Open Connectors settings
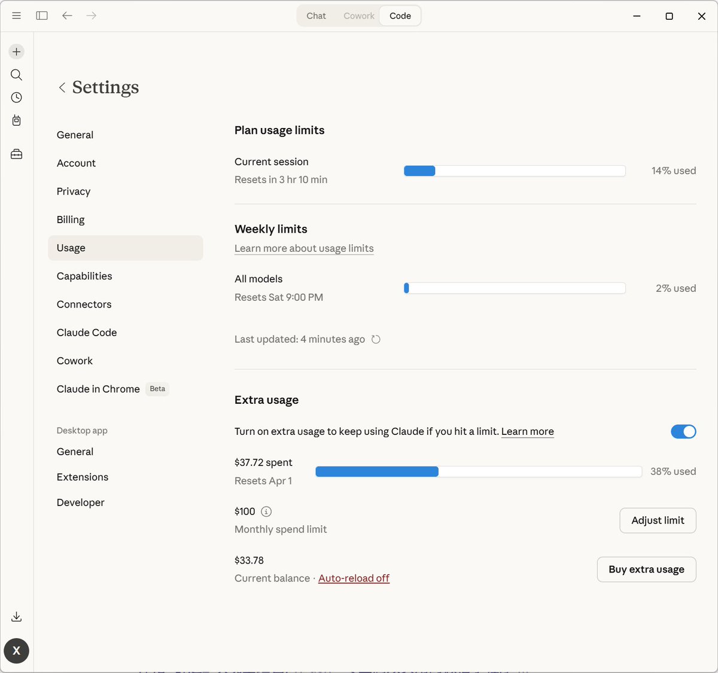 click(126, 304)
